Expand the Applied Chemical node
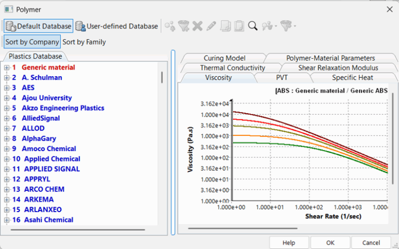Viewport: 399px width, 249px height. tap(7, 159)
